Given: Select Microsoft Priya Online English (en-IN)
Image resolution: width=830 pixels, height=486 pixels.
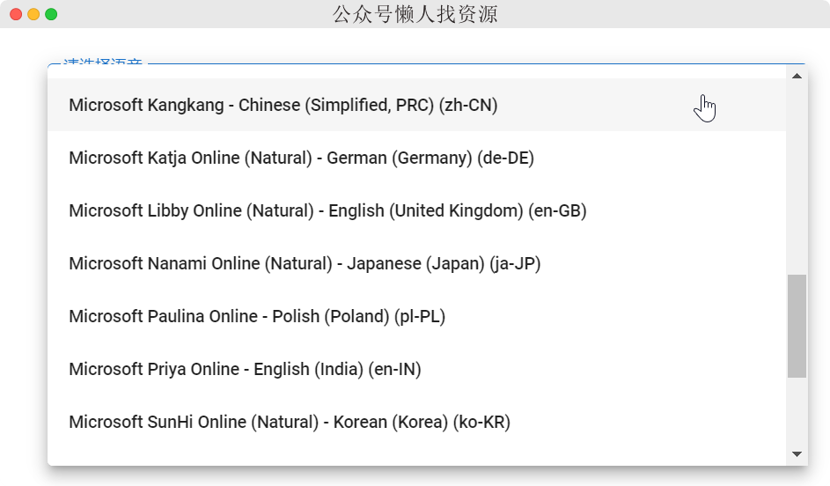Looking at the screenshot, I should click(416, 370).
